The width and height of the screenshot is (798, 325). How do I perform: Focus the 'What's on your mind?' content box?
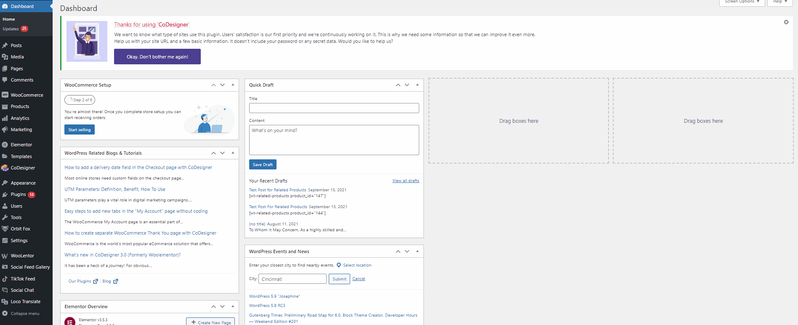point(334,140)
